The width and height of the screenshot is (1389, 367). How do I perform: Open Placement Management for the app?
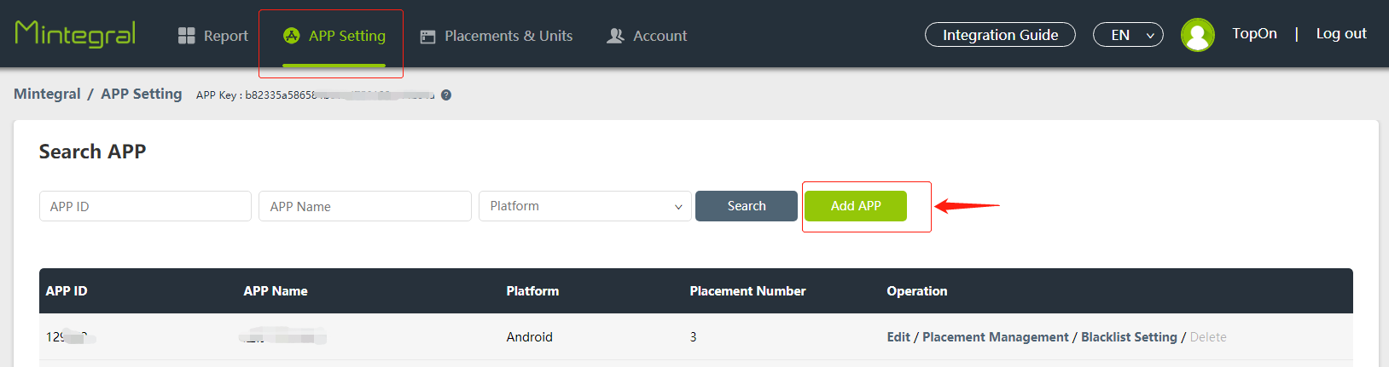(995, 337)
